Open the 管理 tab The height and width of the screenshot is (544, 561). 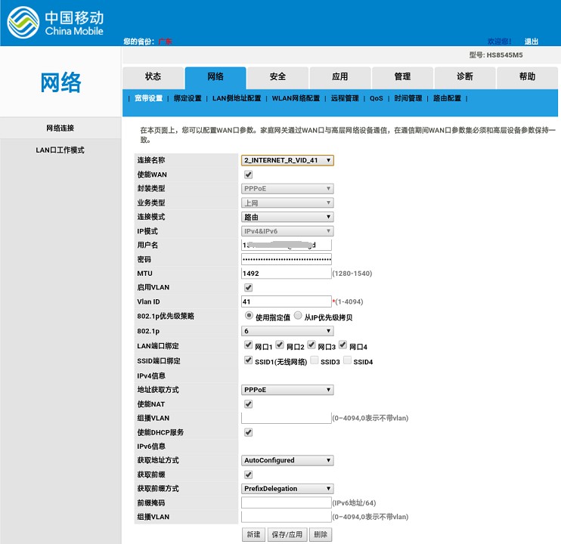402,77
